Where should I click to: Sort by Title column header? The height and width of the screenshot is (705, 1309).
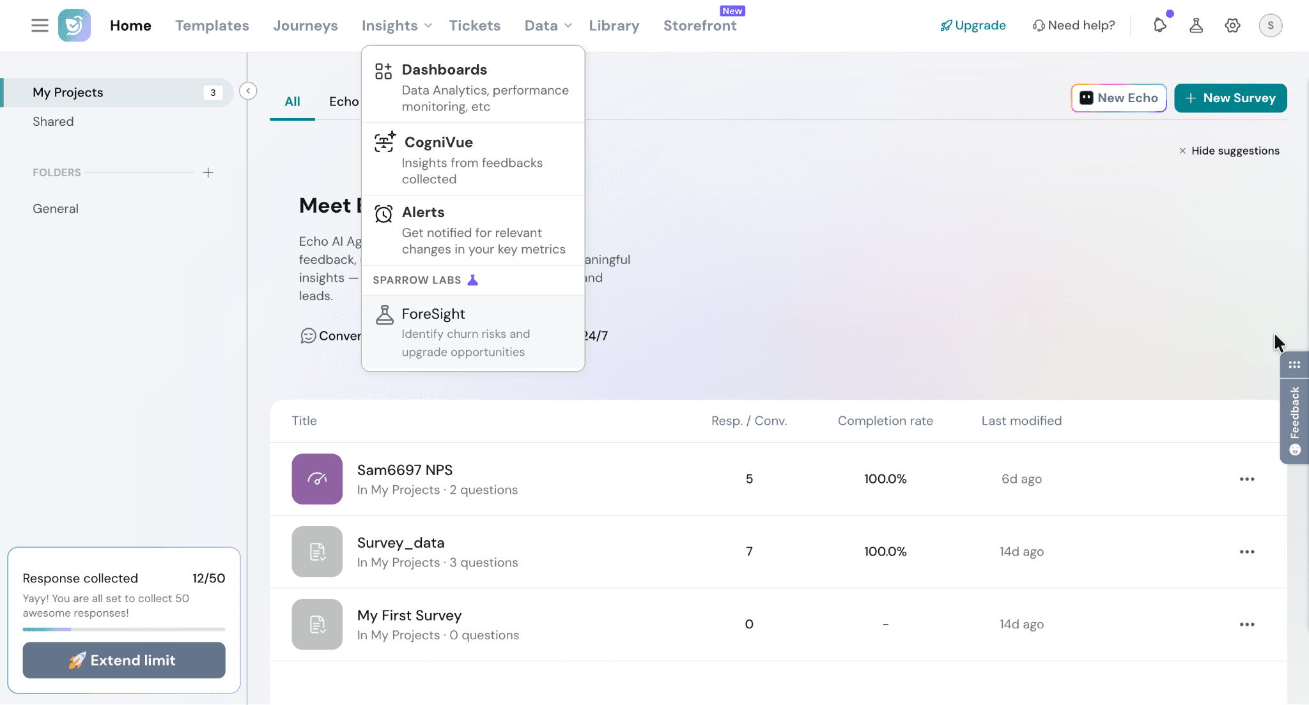click(304, 421)
